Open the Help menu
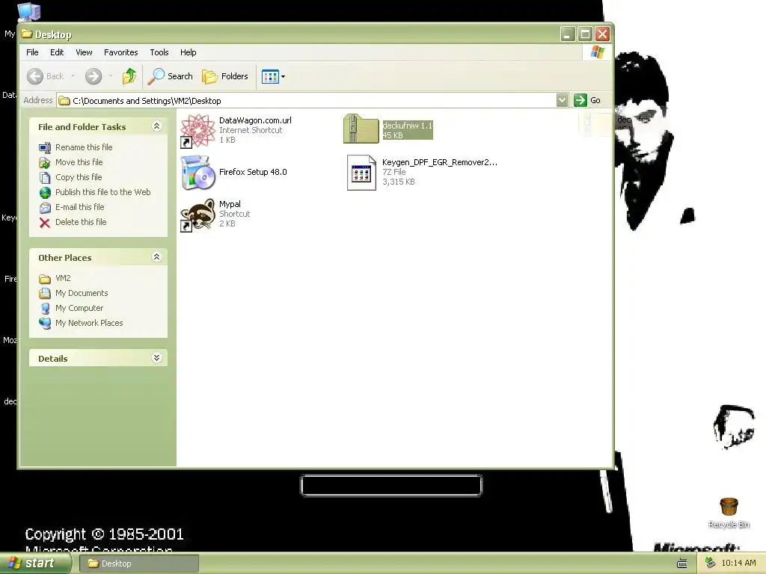 click(188, 52)
